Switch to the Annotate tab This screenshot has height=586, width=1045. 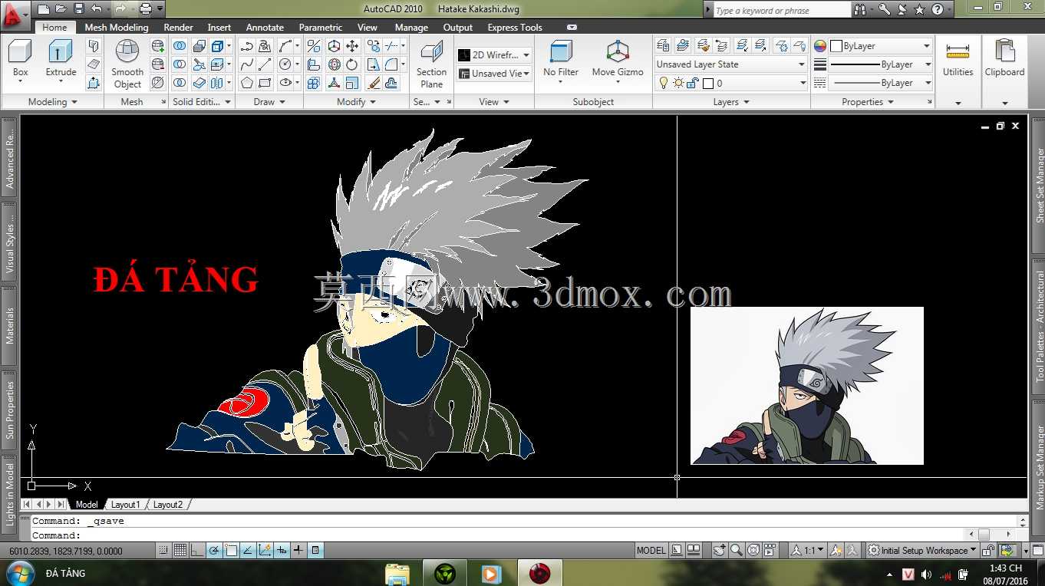(265, 27)
